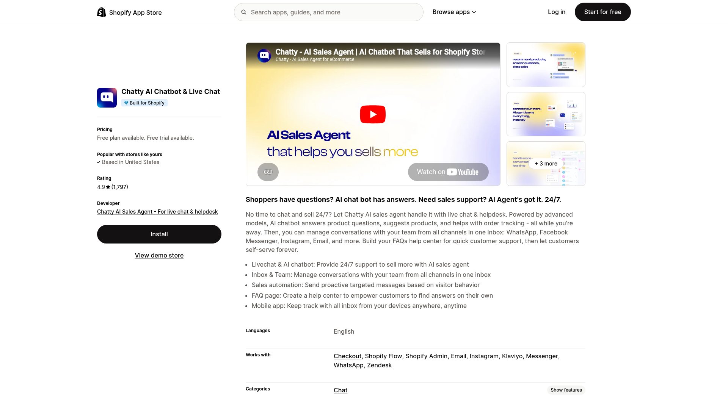The height and width of the screenshot is (409, 728).
Task: Click the 'Mobile app' bullet item
Action: (x=359, y=306)
